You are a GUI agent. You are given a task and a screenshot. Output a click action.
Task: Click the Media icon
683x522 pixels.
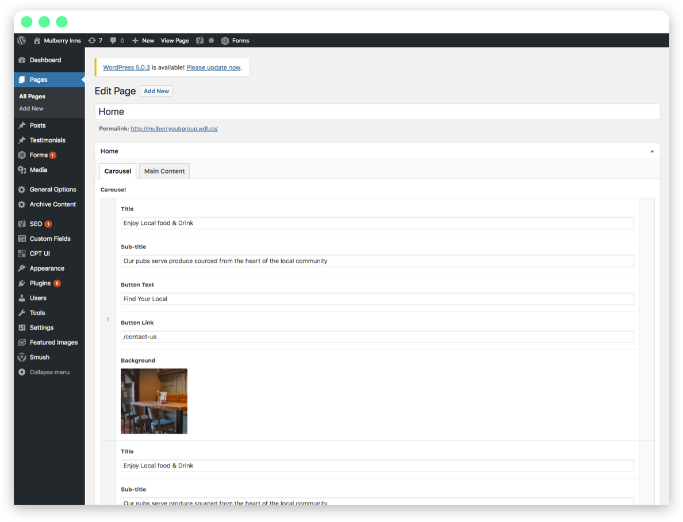(22, 170)
